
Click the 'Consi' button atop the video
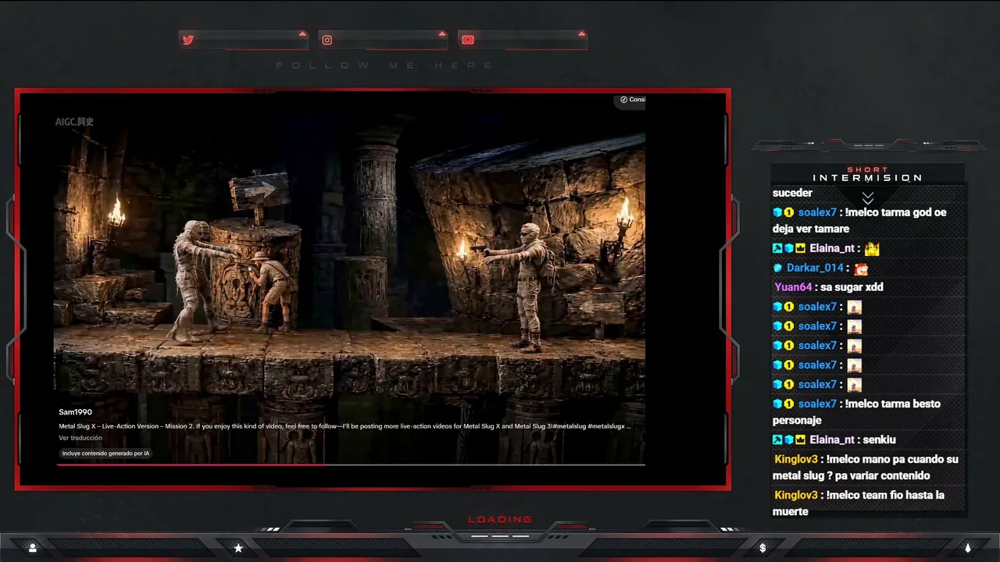632,100
